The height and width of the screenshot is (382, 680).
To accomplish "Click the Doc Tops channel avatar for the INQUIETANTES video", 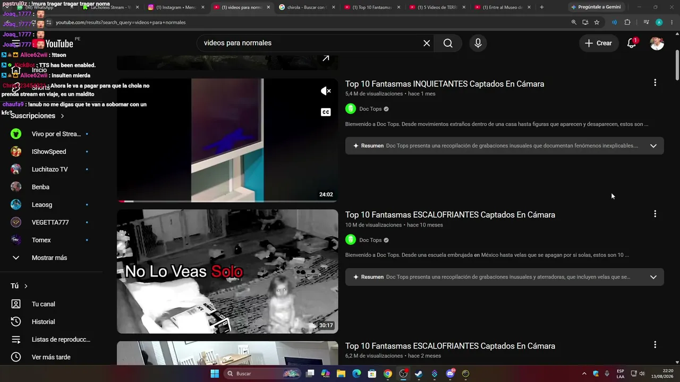I will 351,109.
